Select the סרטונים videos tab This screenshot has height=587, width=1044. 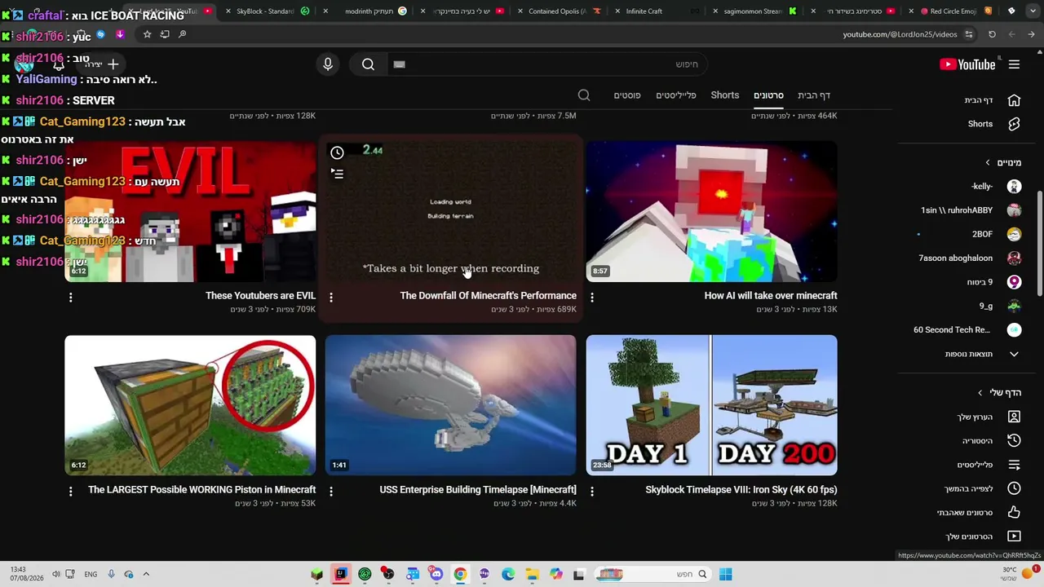768,95
